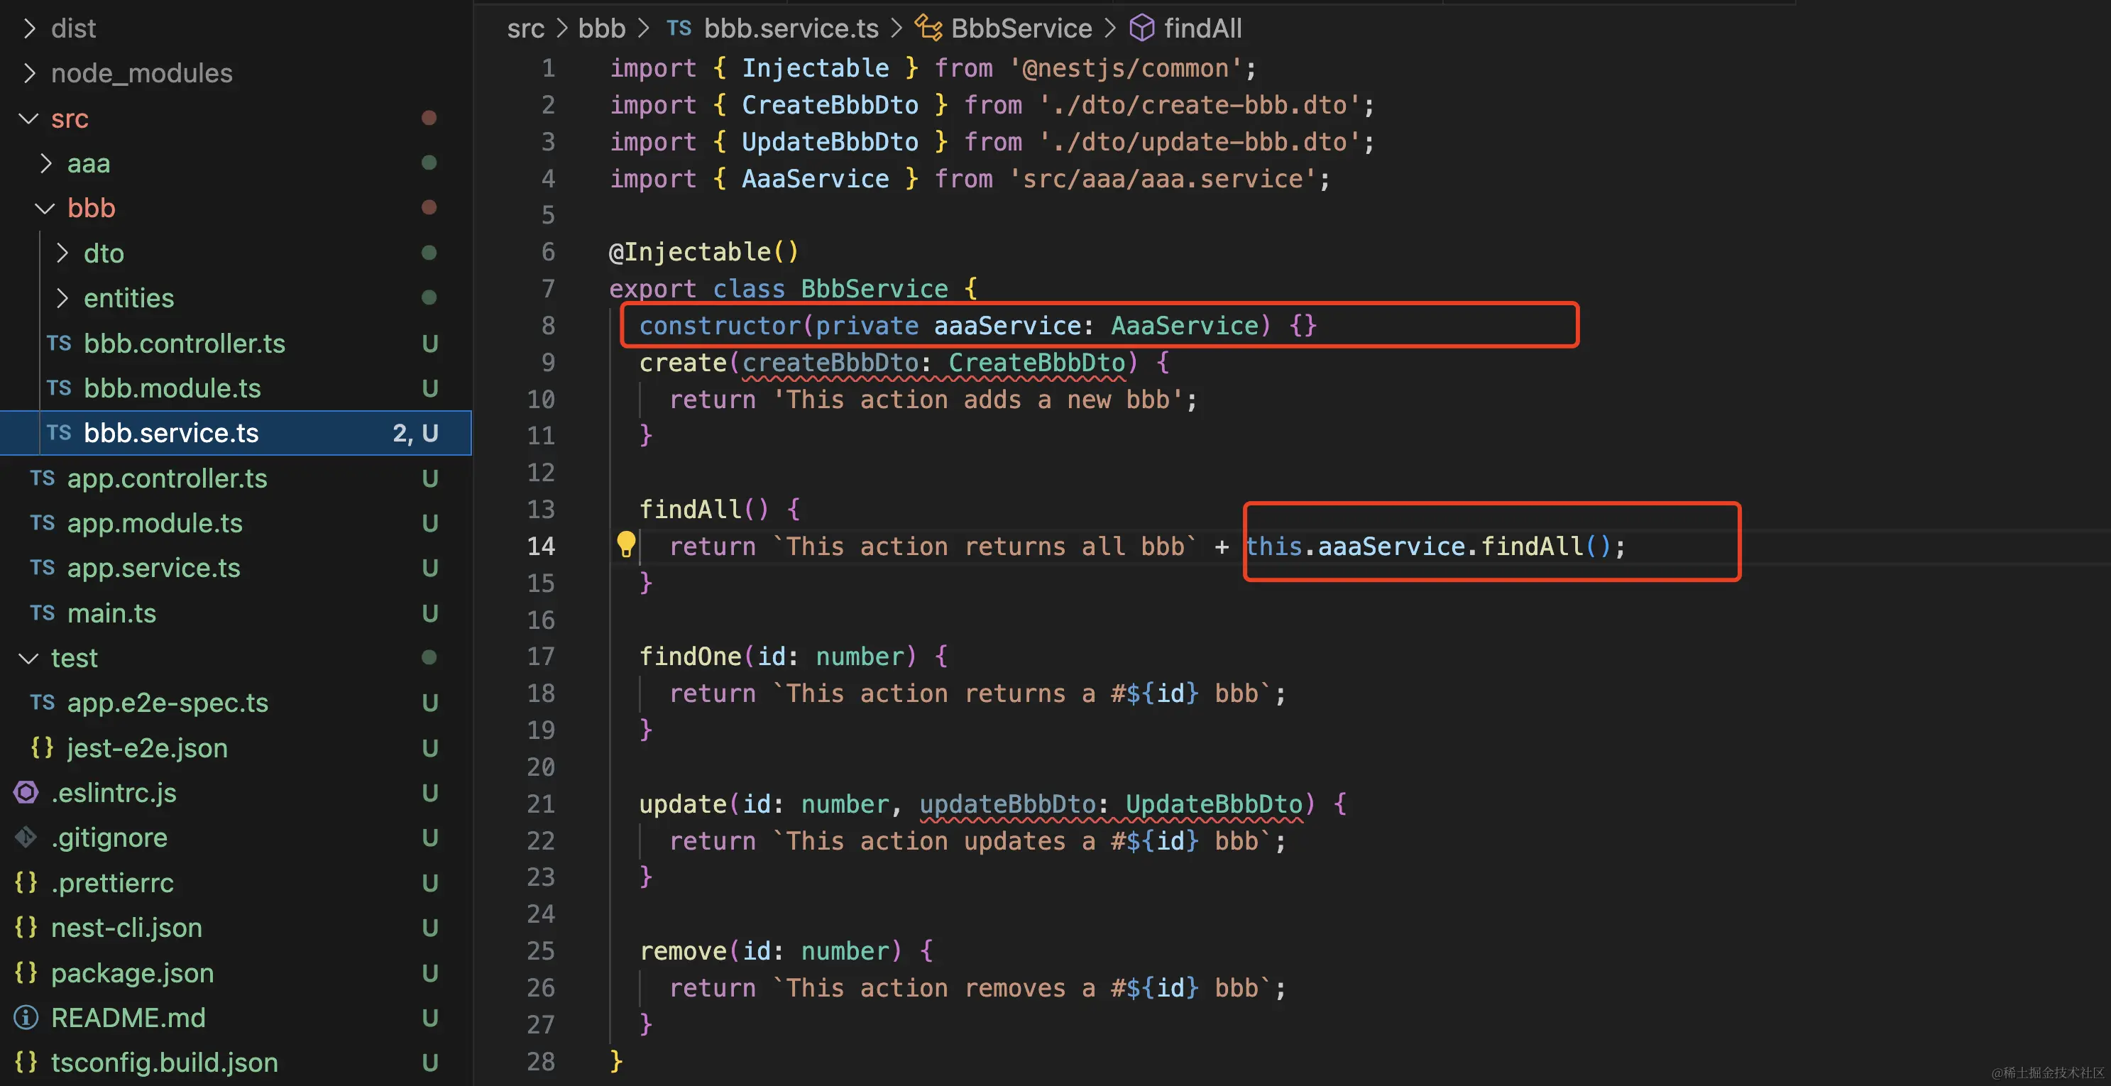Collapse the bbb folder chevron
The height and width of the screenshot is (1086, 2111).
click(45, 208)
